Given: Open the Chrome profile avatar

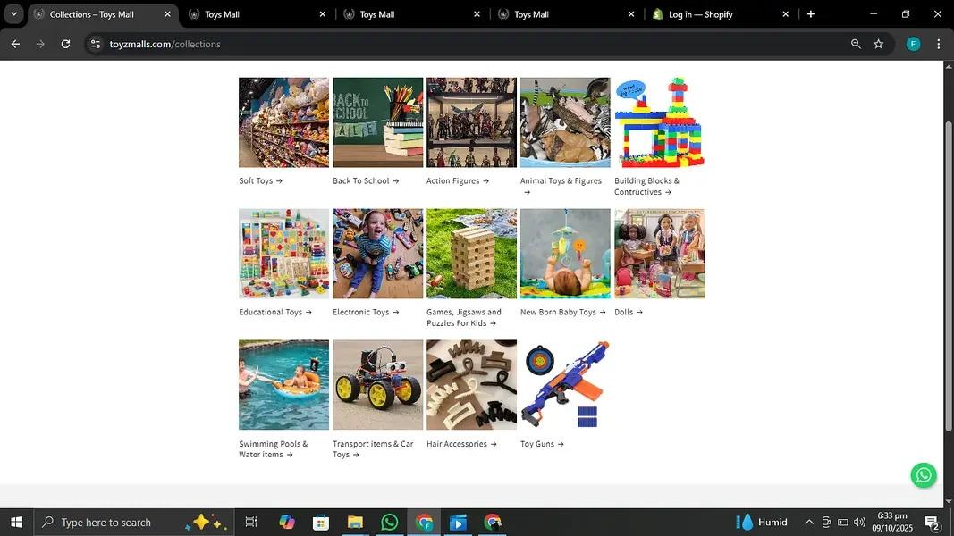Looking at the screenshot, I should (913, 44).
